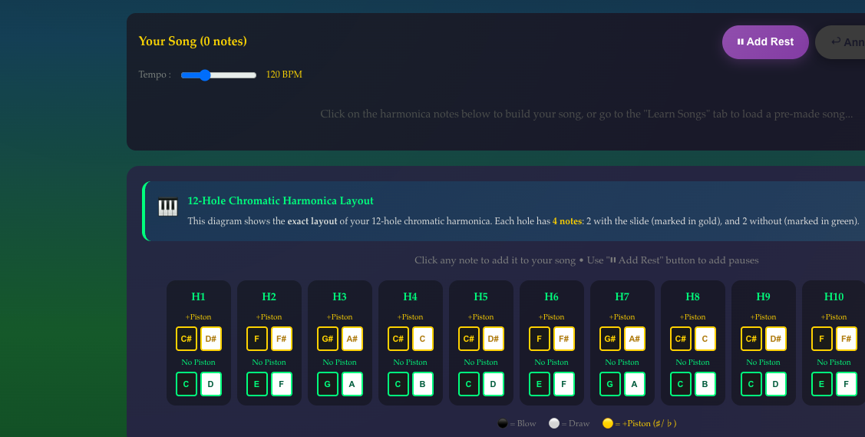The height and width of the screenshot is (437, 865).
Task: Add H1 no-piston draw note D
Action: click(211, 384)
